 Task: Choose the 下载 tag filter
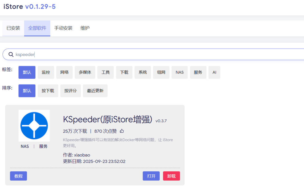[x=124, y=72]
